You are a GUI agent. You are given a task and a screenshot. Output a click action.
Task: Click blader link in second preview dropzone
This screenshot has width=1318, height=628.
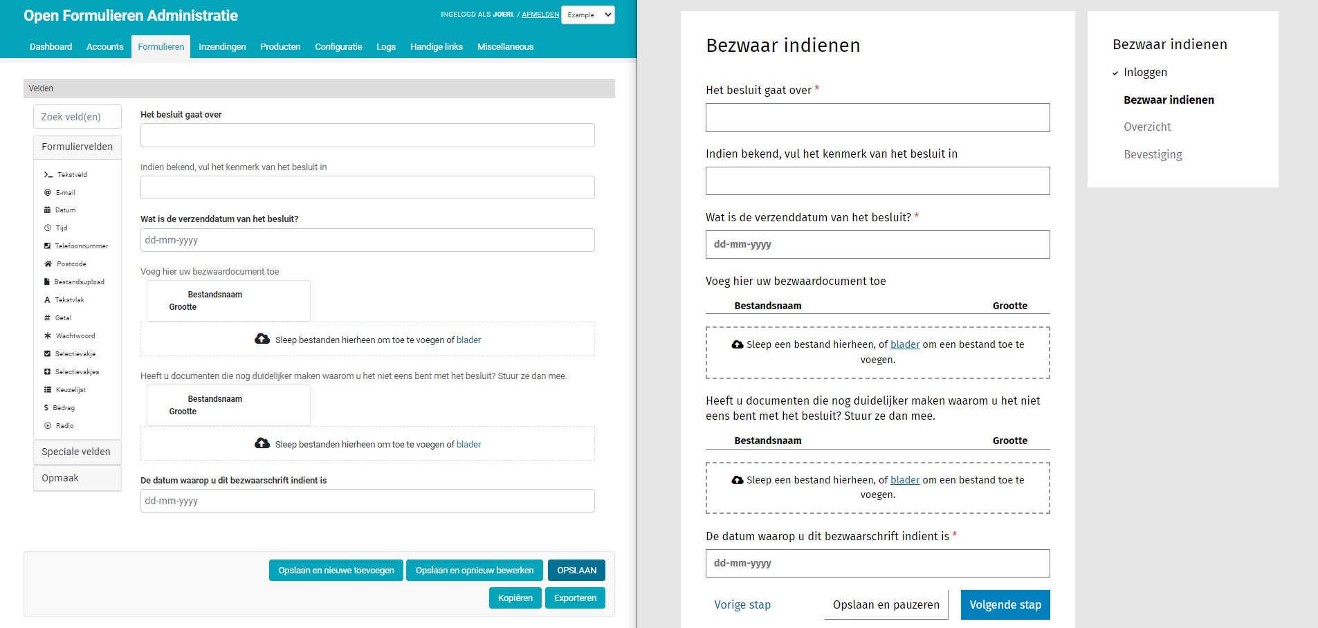(905, 480)
